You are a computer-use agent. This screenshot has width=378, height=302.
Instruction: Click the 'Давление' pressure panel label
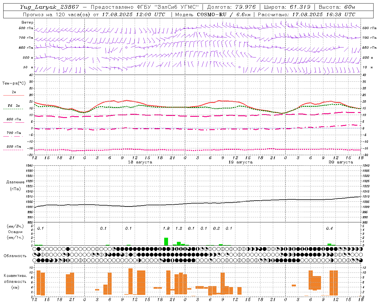[15, 182]
